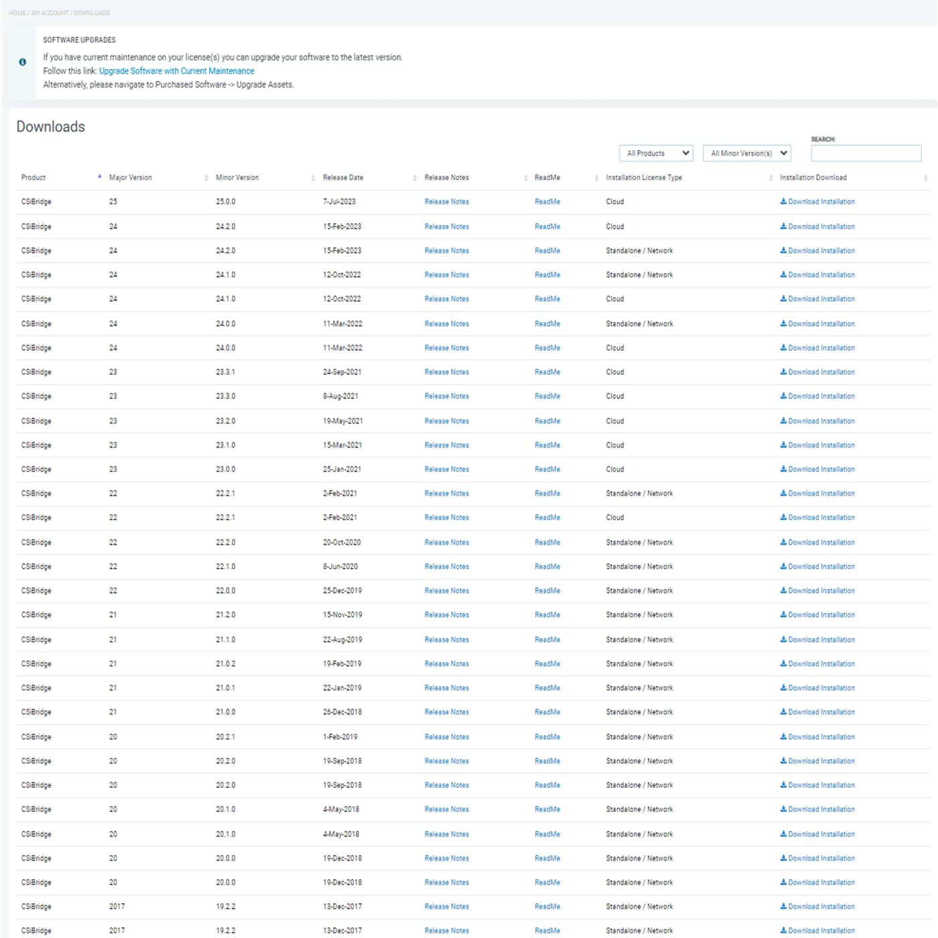Image resolution: width=938 pixels, height=938 pixels.
Task: Open Release Notes for version 21.0.1
Action: (x=447, y=687)
